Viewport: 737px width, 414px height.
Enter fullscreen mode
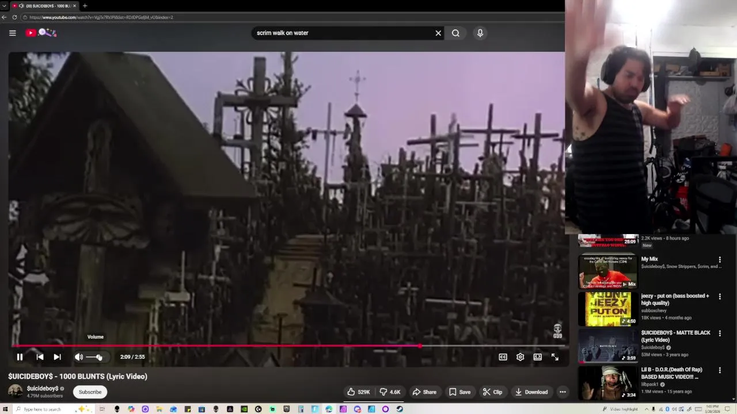[x=554, y=357]
